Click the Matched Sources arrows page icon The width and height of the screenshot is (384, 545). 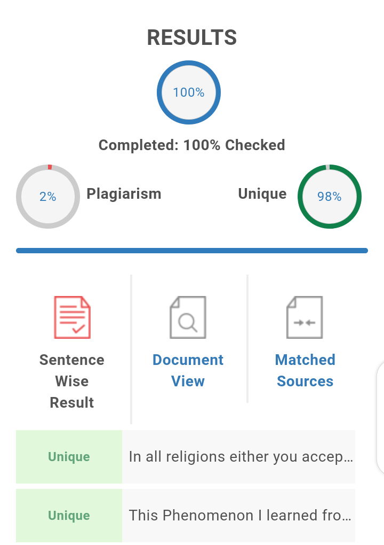[x=305, y=317]
